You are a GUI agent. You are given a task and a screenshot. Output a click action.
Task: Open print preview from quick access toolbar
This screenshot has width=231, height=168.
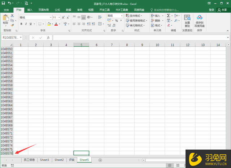pyautogui.click(x=26, y=3)
